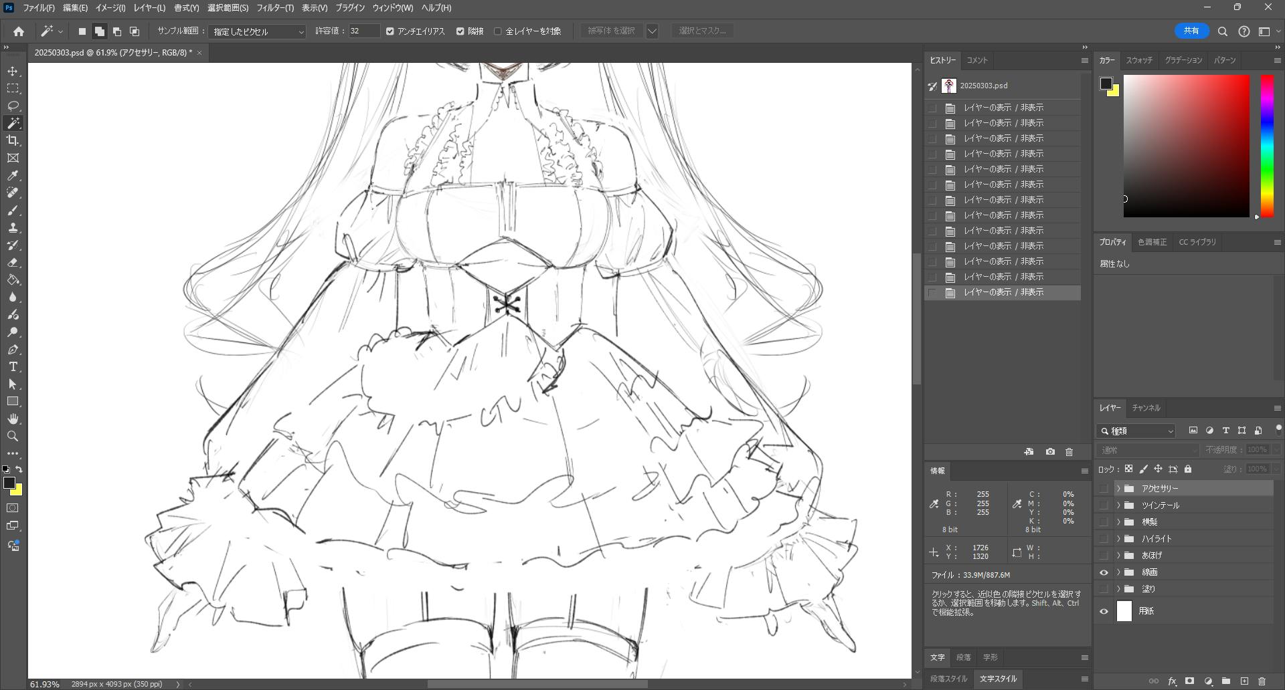1285x690 pixels.
Task: Select the Eyedropper tool
Action: 13,175
